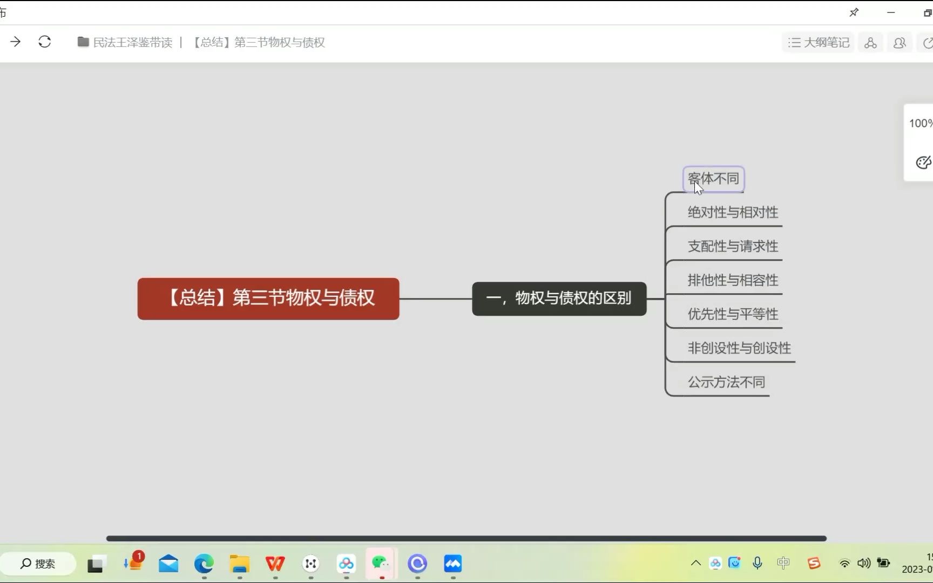Select the node 一，物权与债权的区别
Image resolution: width=933 pixels, height=583 pixels.
click(559, 299)
